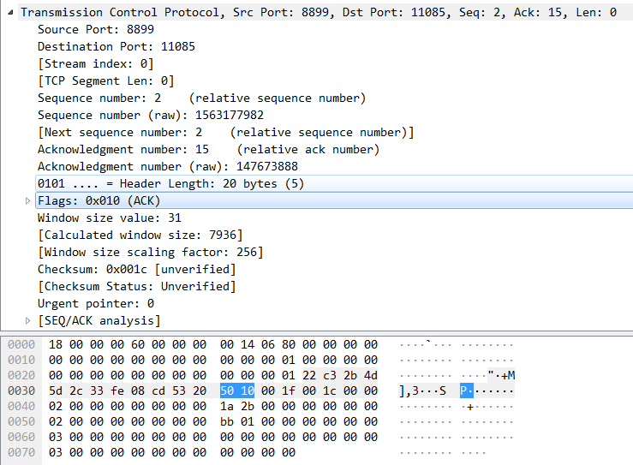Select the [SEQ/ACK analysis] text
The width and height of the screenshot is (633, 465).
click(99, 320)
